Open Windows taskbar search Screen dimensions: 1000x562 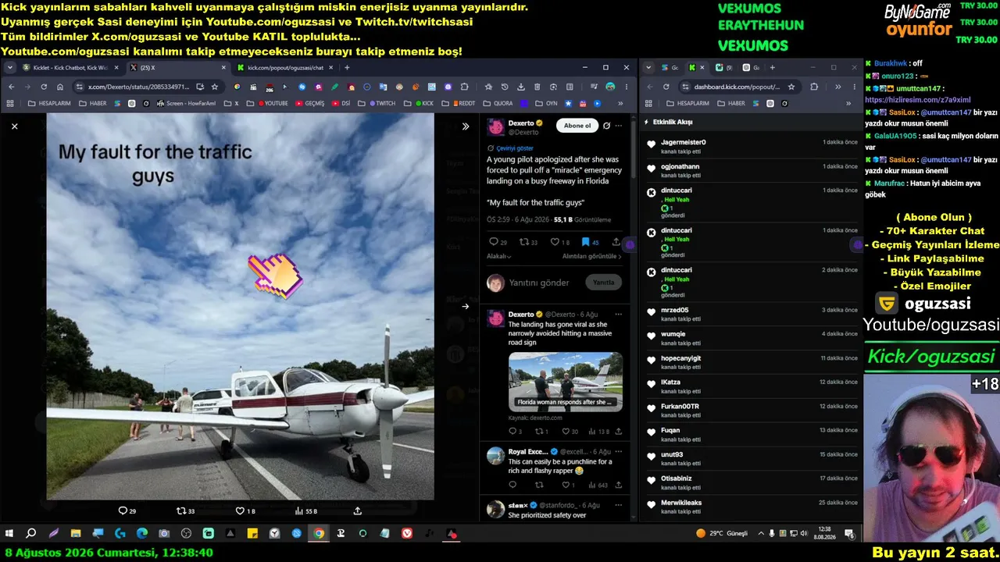click(x=31, y=534)
